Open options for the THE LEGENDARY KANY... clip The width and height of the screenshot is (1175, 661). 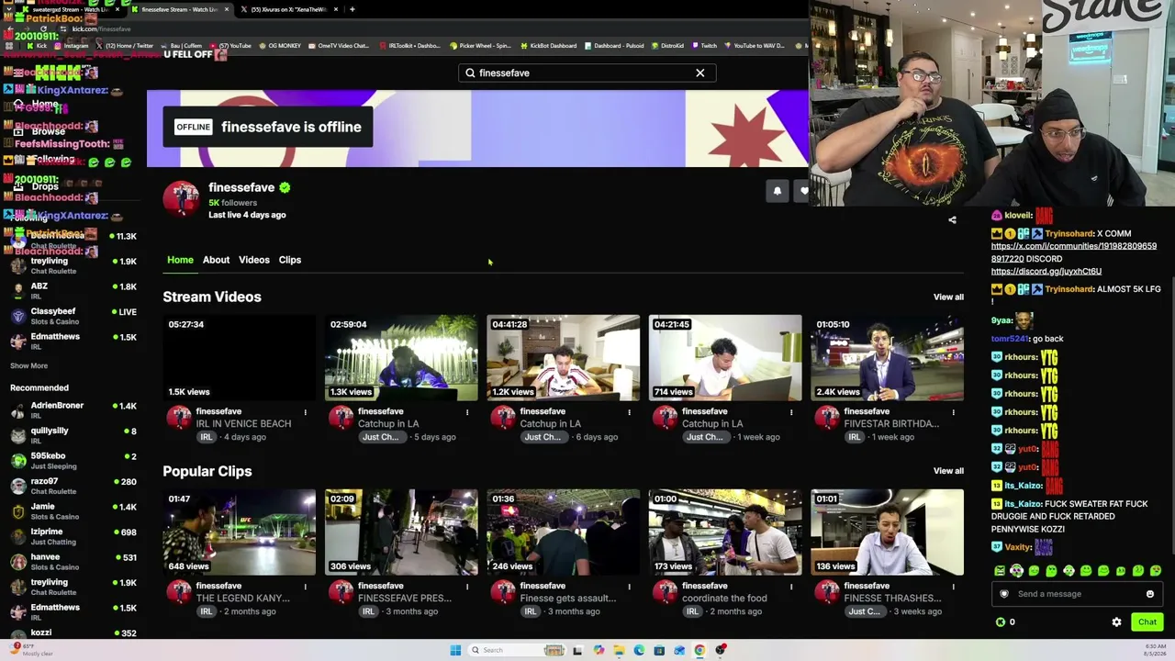coord(305,587)
